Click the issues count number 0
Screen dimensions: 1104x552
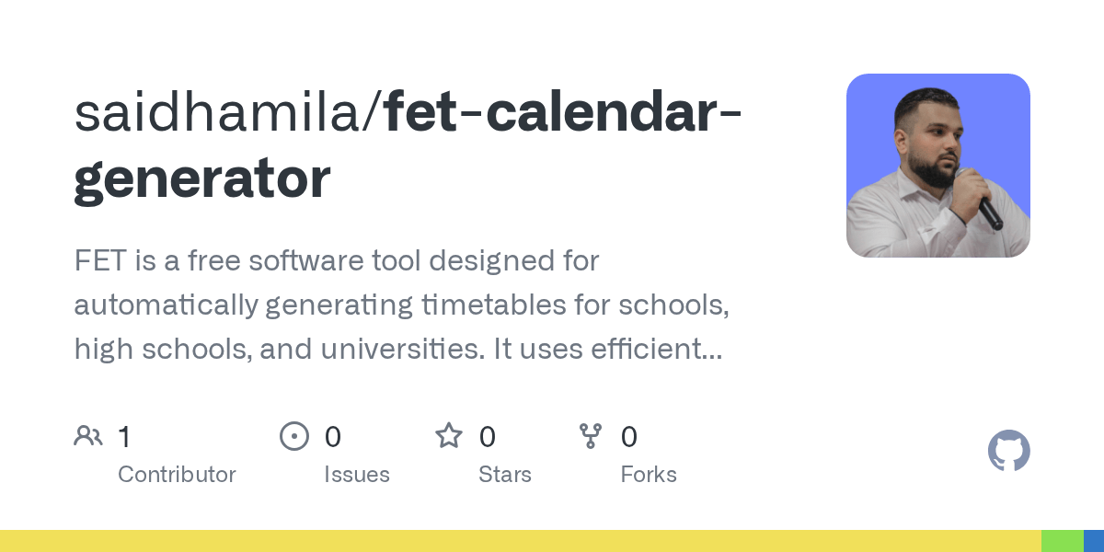[332, 437]
